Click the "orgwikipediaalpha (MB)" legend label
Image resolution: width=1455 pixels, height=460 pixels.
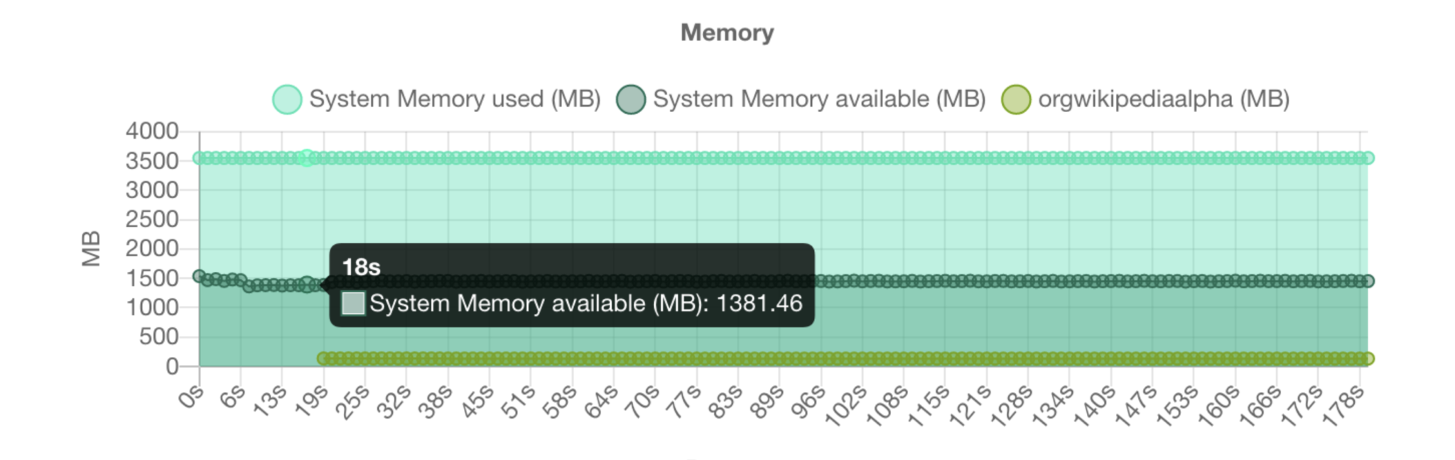[1164, 99]
